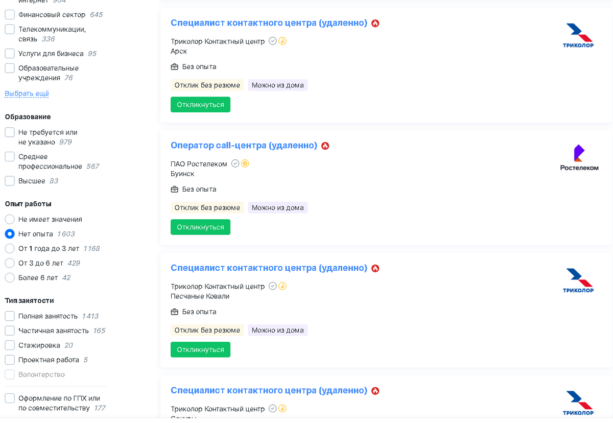Click the verified checkmark icon in the Арск card

(x=273, y=41)
